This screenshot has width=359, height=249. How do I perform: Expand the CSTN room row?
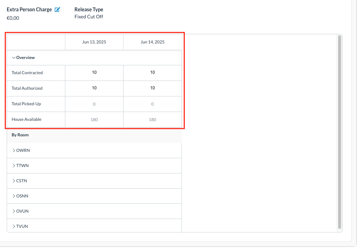point(14,181)
